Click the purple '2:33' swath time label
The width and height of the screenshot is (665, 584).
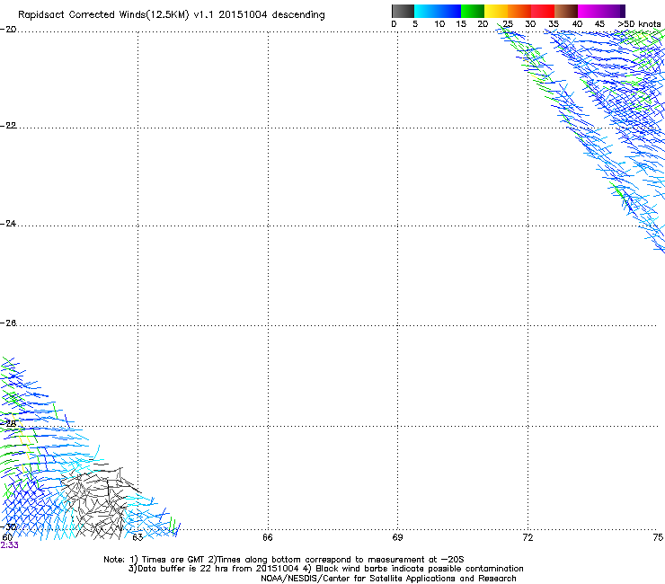coord(9,545)
